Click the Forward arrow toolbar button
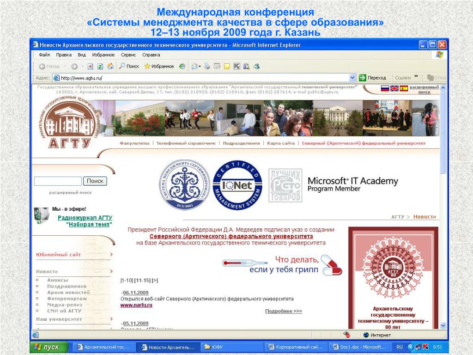The width and height of the screenshot is (473, 355). point(74,67)
